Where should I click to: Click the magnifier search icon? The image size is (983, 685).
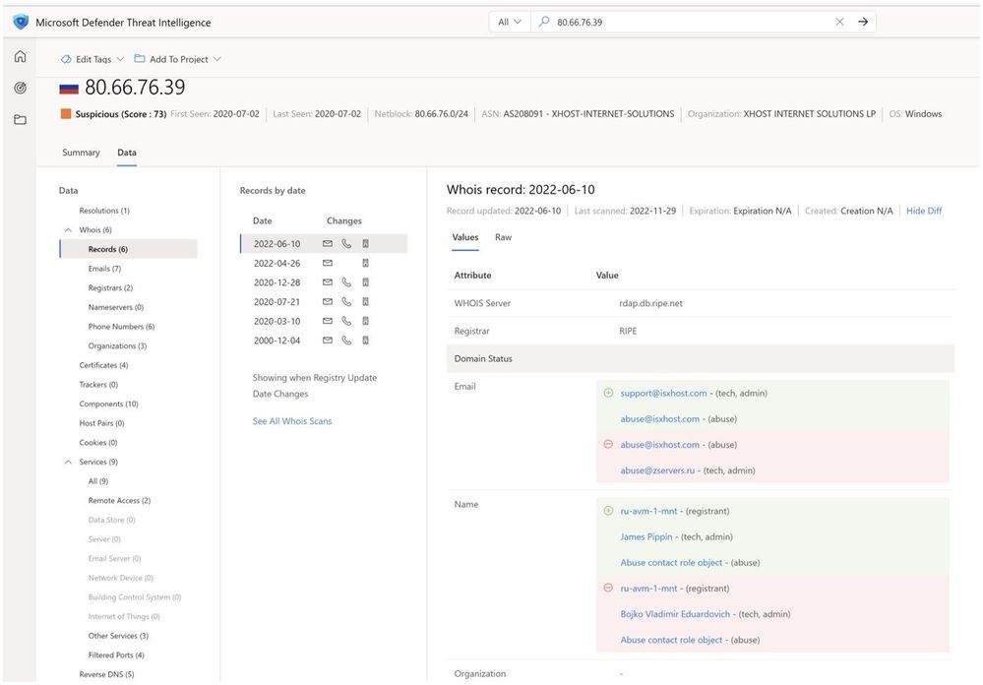544,22
